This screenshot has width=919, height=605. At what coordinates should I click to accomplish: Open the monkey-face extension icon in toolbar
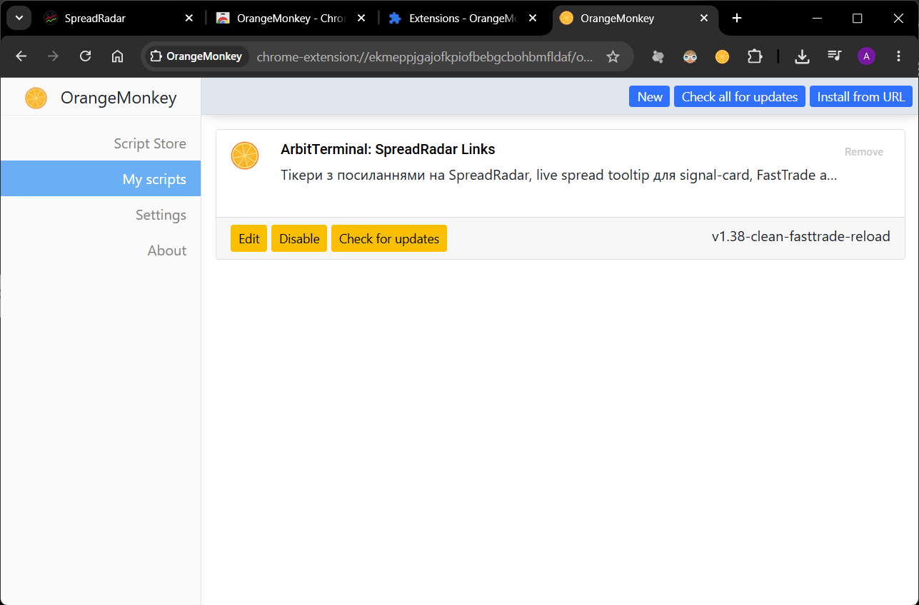tap(690, 56)
